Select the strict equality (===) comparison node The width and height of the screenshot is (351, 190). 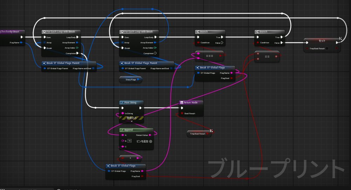point(209,56)
